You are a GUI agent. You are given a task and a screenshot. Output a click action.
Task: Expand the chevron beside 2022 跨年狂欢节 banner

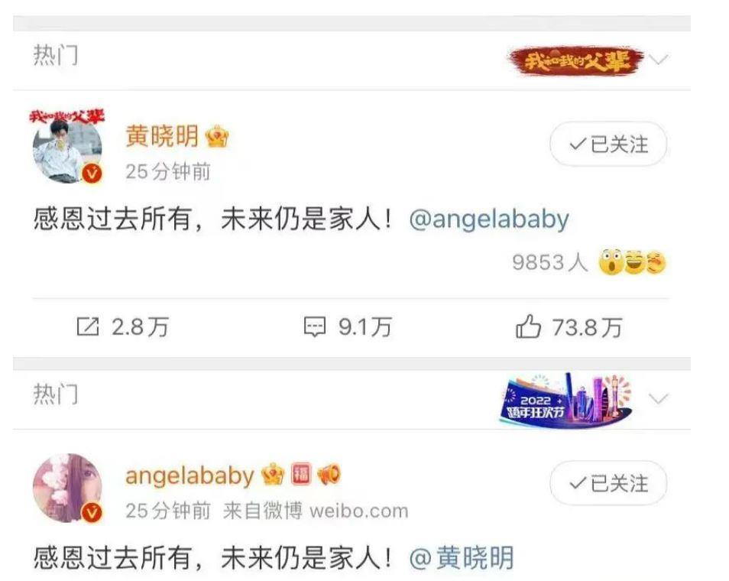click(x=659, y=398)
